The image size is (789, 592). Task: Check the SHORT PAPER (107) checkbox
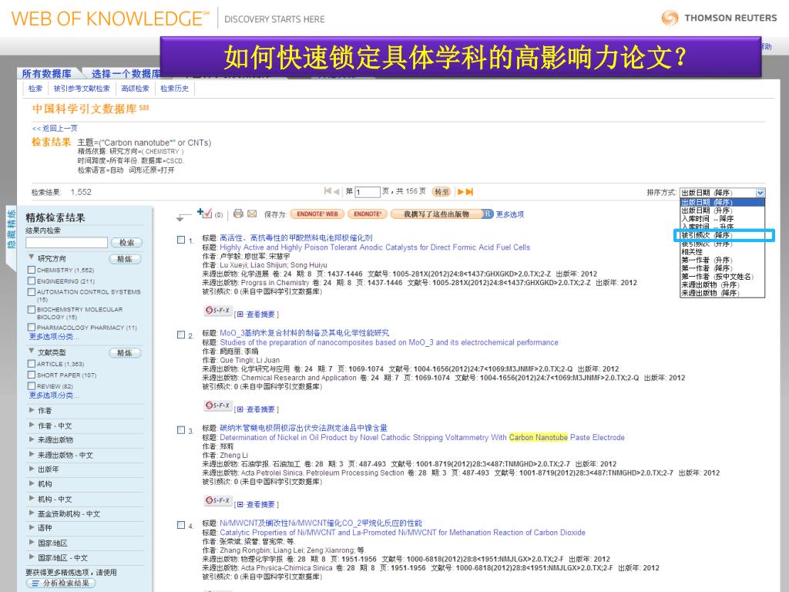[31, 375]
